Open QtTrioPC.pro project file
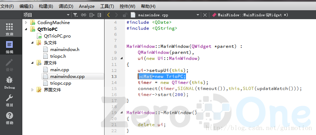This screenshot has height=135, width=316. (57, 36)
